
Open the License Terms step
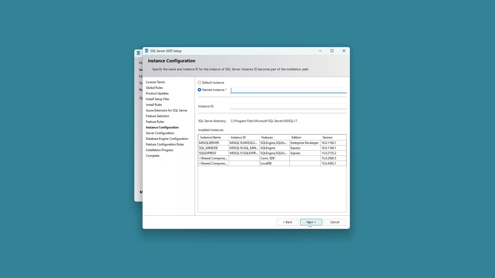155,82
